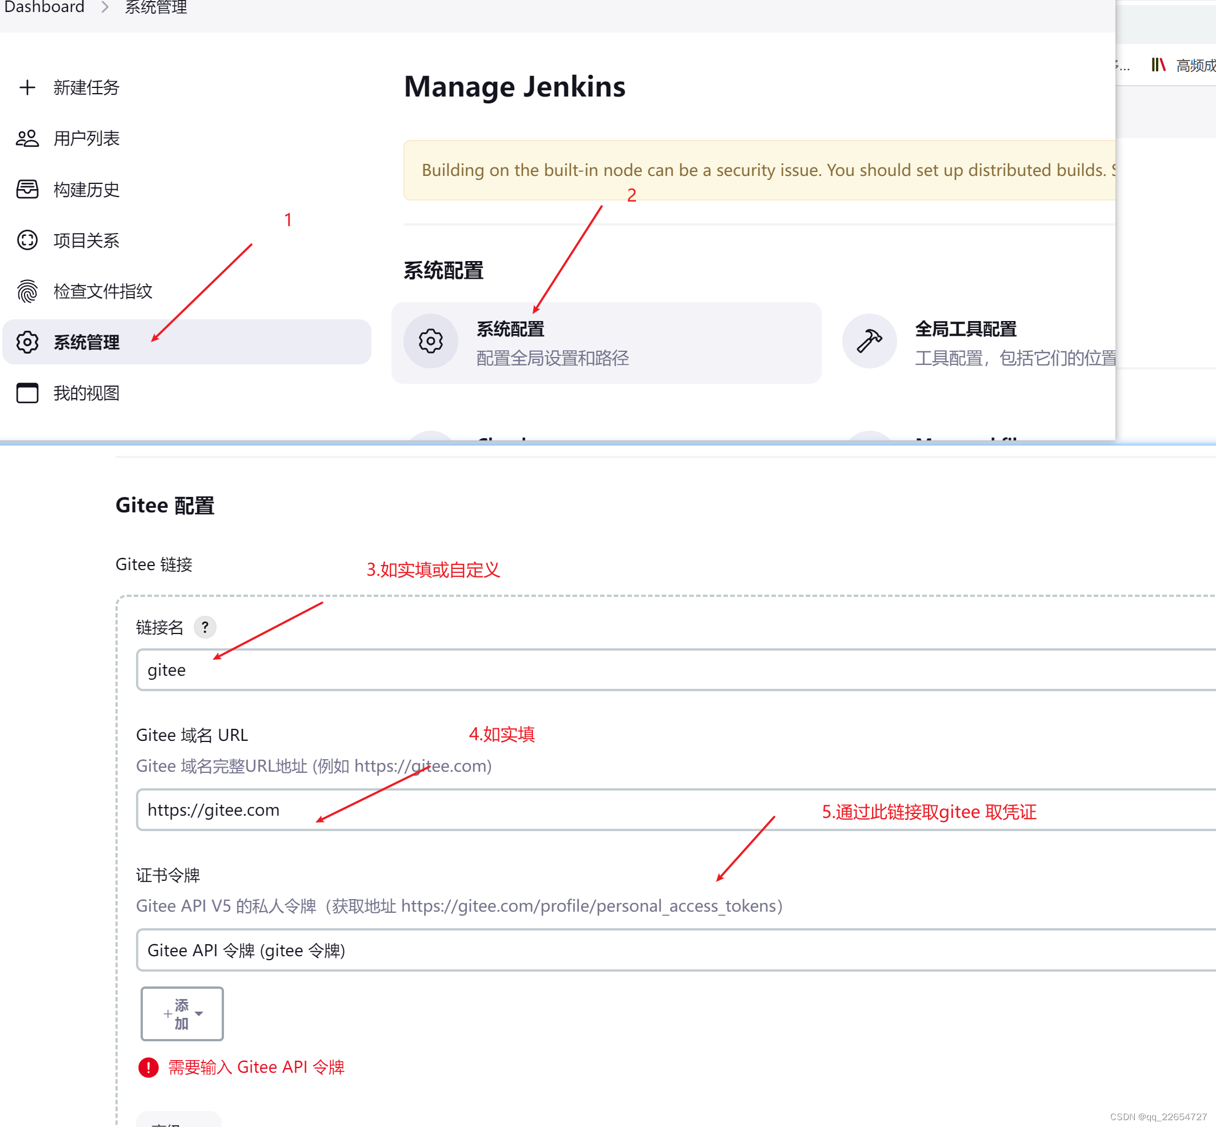1216x1127 pixels.
Task: Click the build history tray icon
Action: point(27,189)
